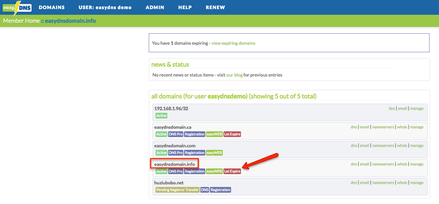Click email link for easydnsdomain.ca
The image size is (439, 204).
coord(364,127)
